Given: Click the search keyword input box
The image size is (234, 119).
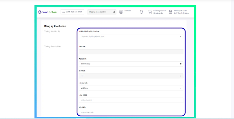Looking at the screenshot, I should [99, 12].
